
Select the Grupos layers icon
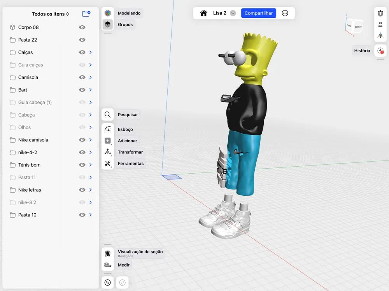pyautogui.click(x=107, y=24)
